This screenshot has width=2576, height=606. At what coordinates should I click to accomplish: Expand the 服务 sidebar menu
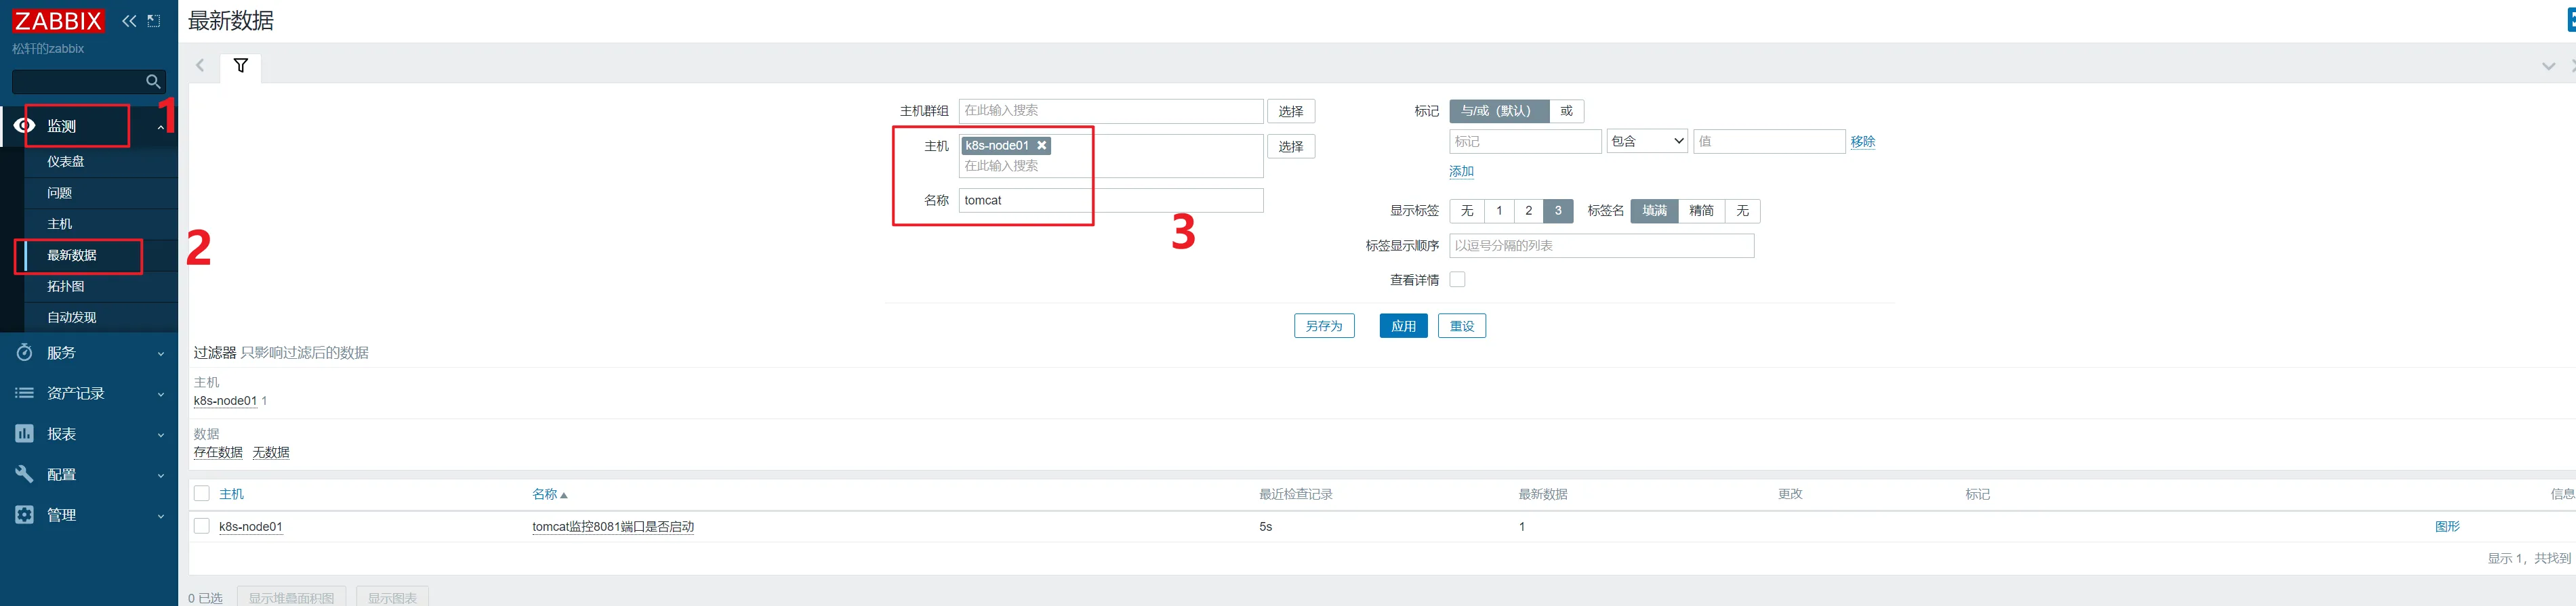pos(62,353)
